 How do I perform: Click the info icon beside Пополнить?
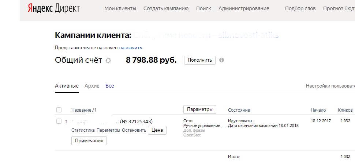click(x=222, y=60)
